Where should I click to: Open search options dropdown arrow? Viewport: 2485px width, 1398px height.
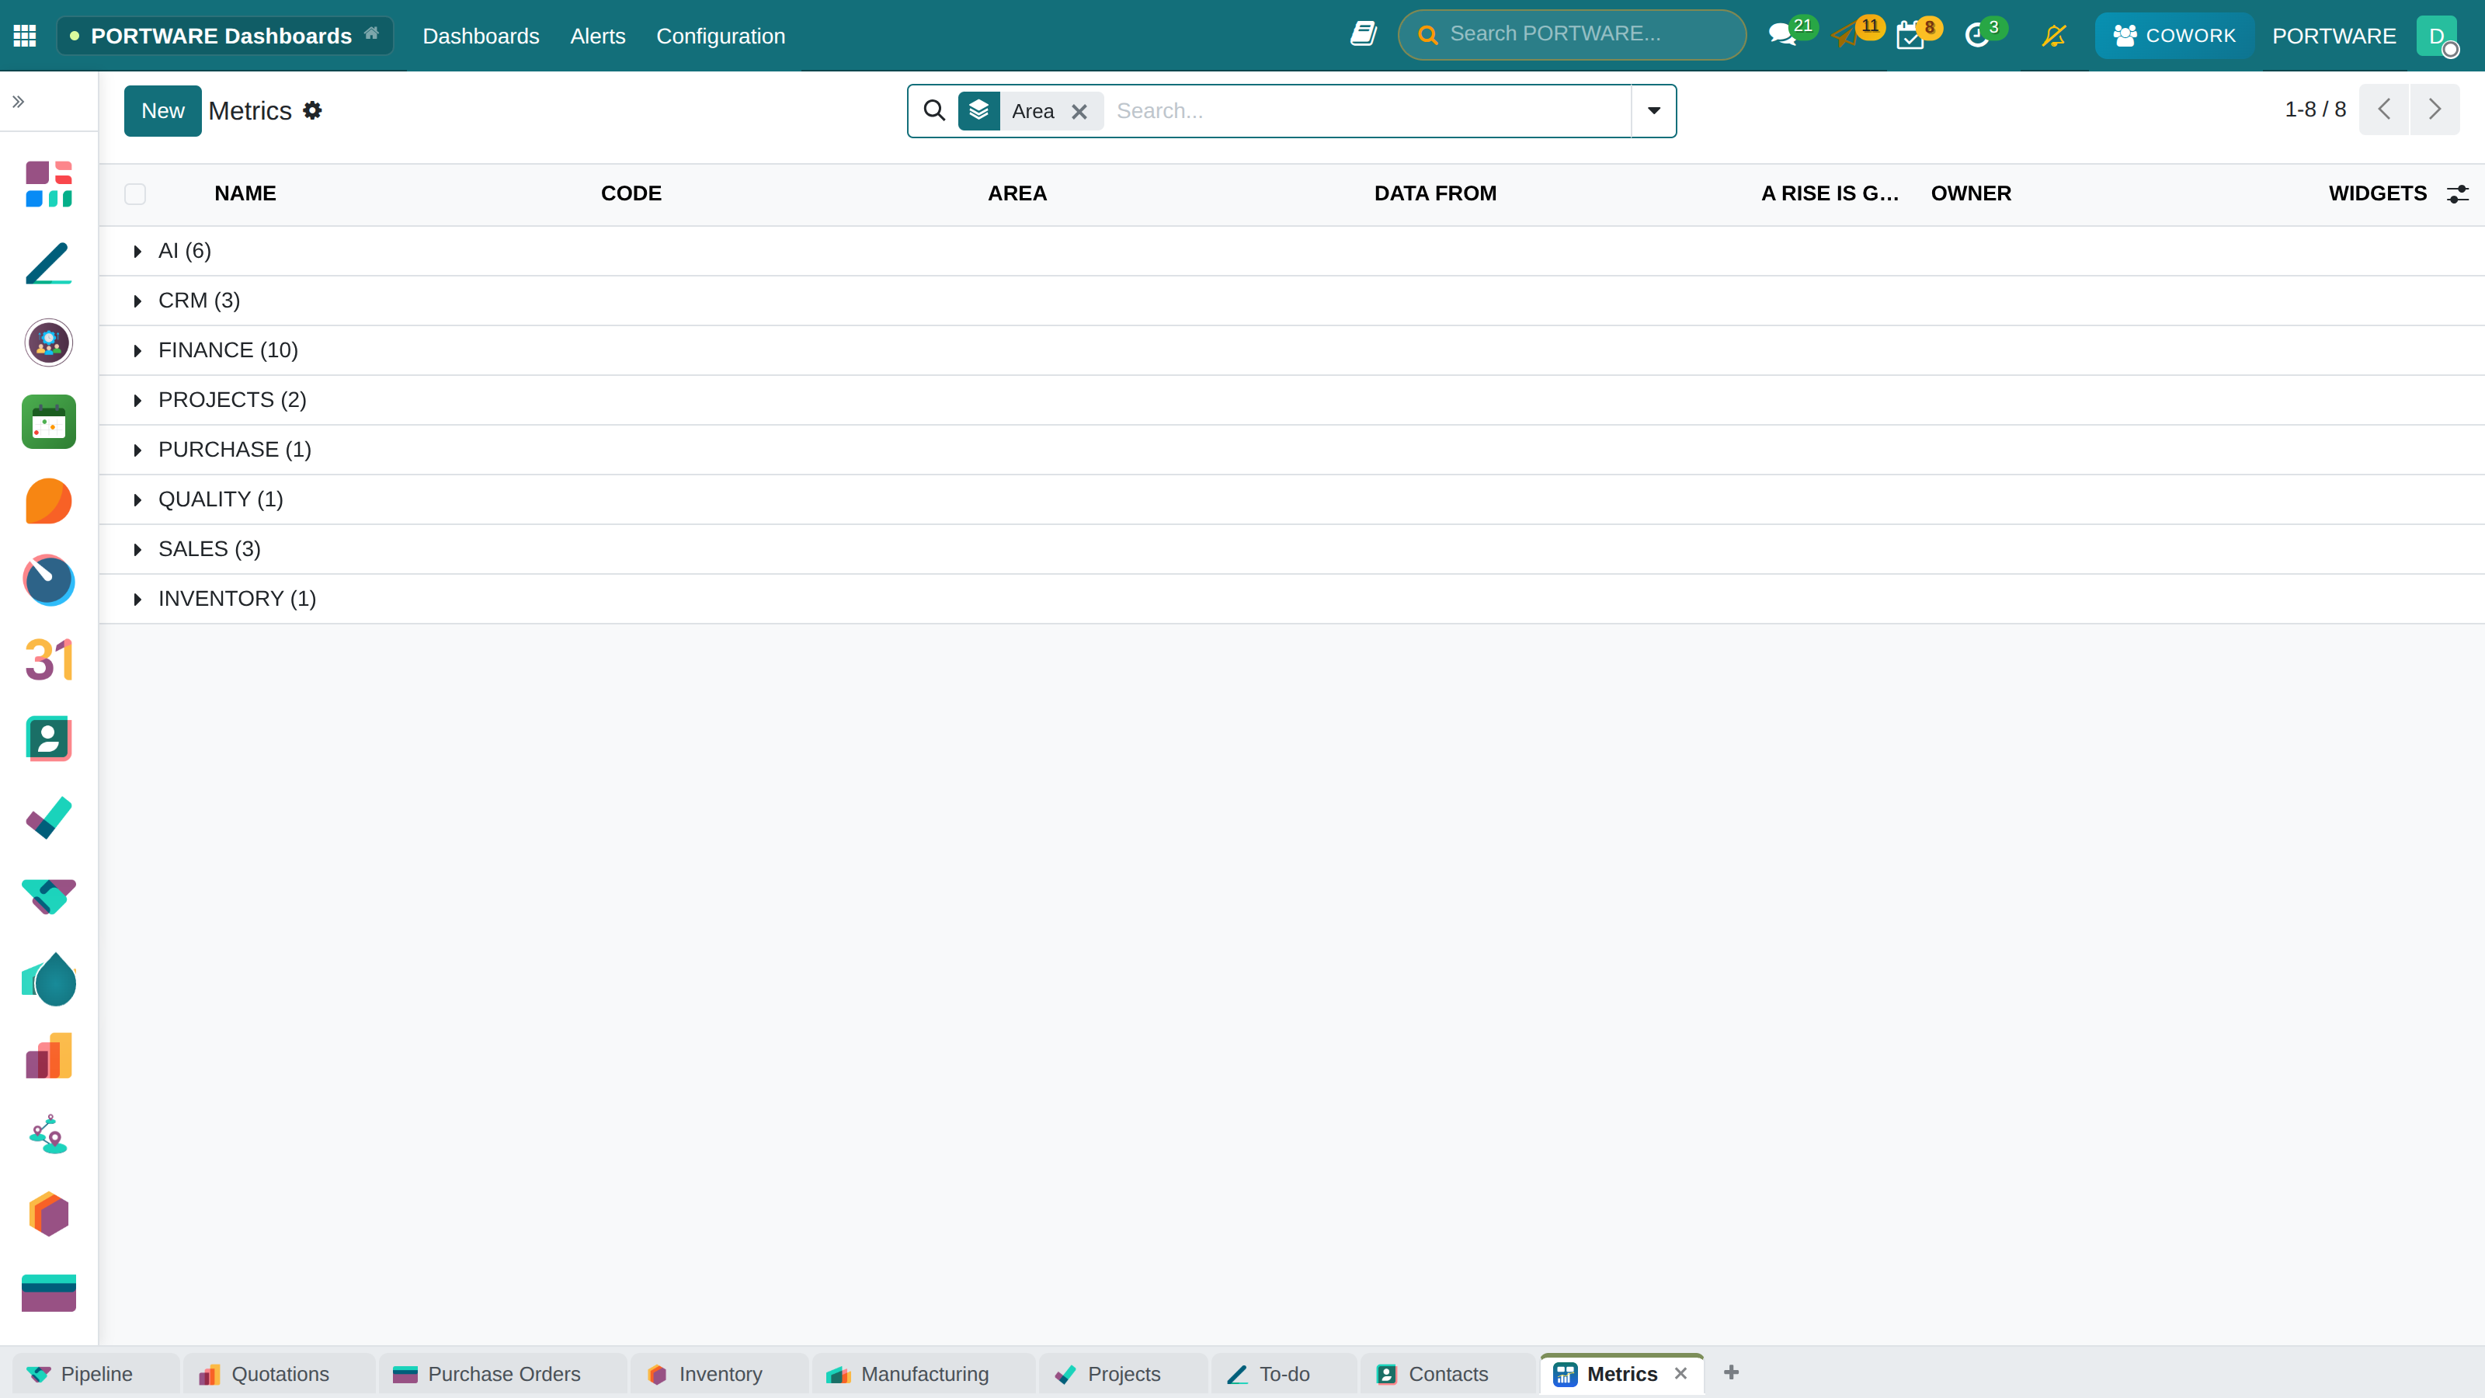tap(1653, 110)
